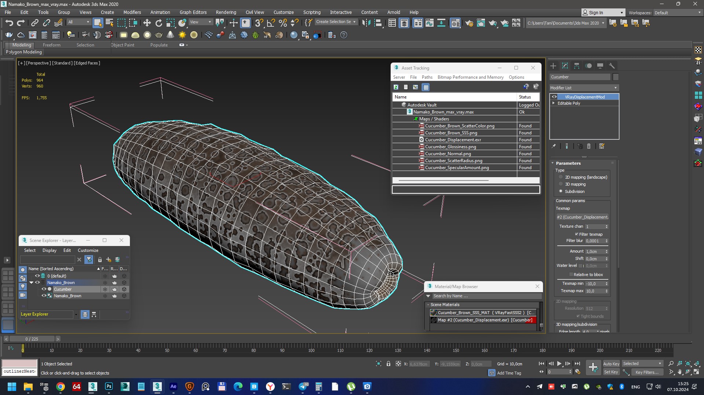Open the Modifier List dropdown
This screenshot has width=704, height=395.
584,88
